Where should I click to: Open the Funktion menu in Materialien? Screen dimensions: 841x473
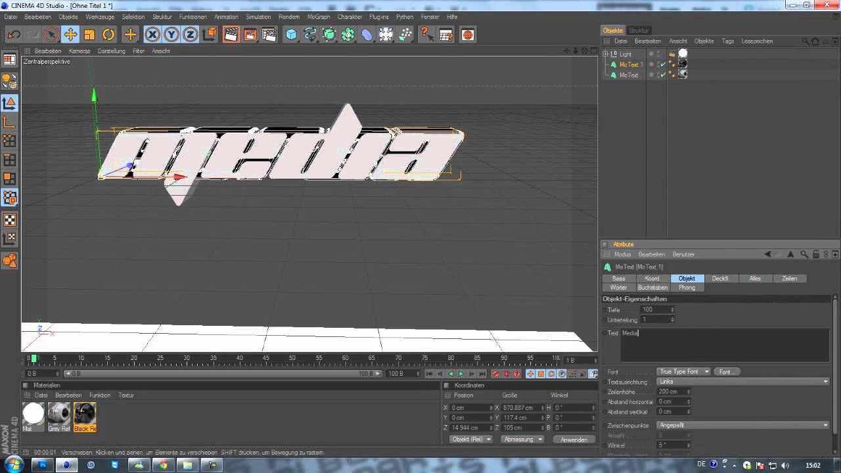(100, 395)
